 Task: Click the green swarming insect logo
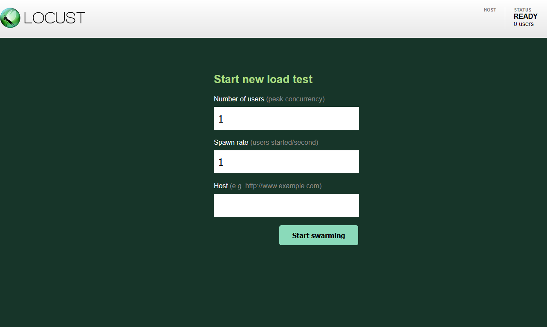pos(10,18)
